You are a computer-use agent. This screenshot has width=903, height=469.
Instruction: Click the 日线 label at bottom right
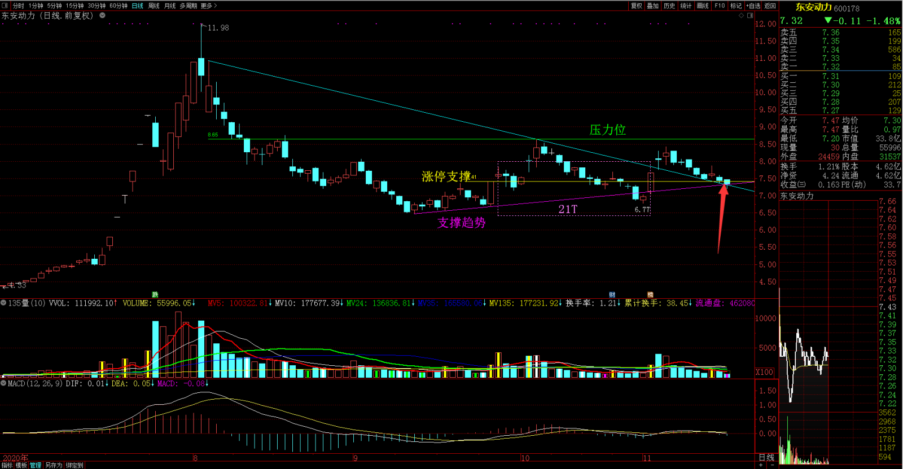(766, 457)
